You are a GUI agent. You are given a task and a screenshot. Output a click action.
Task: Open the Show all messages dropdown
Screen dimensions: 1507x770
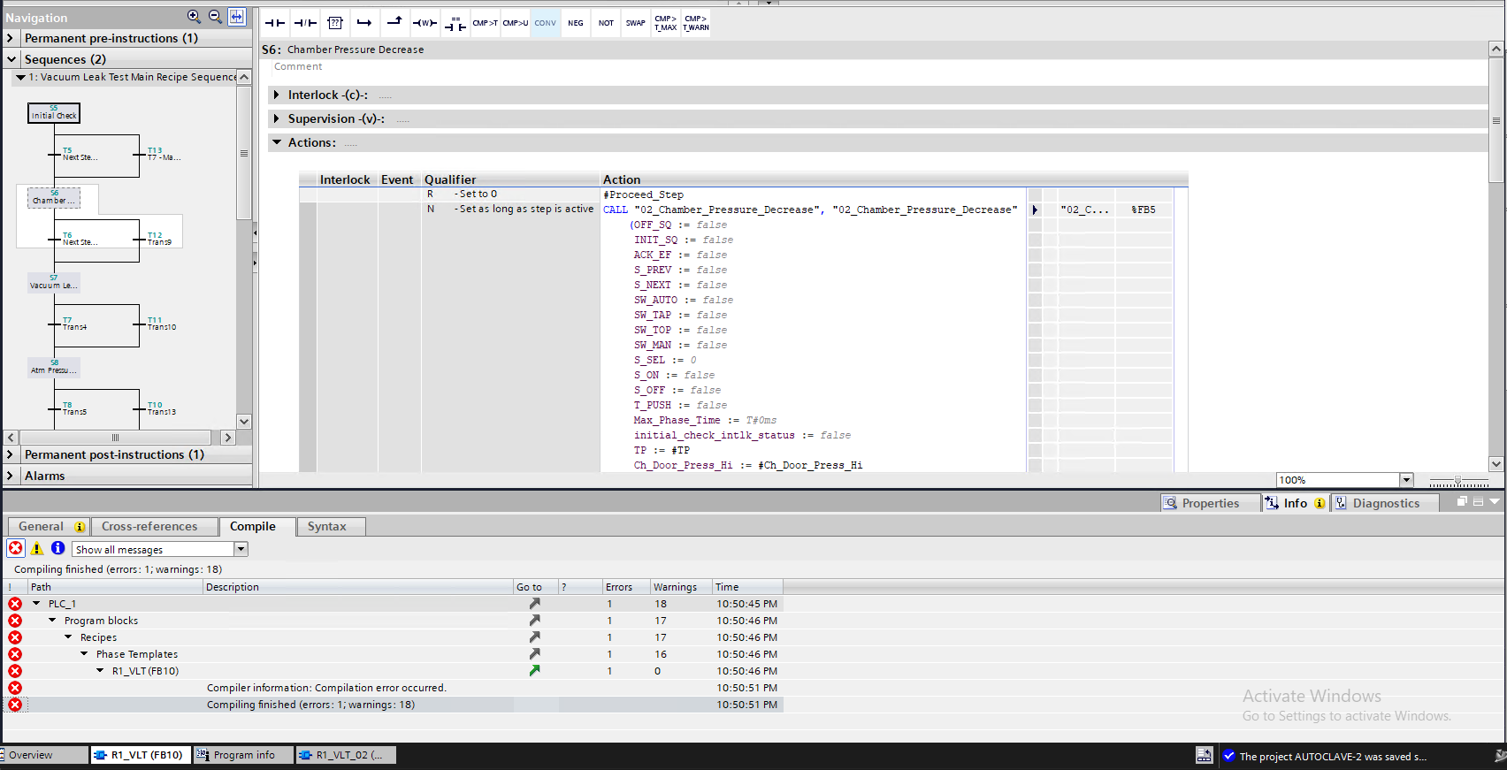pos(241,549)
